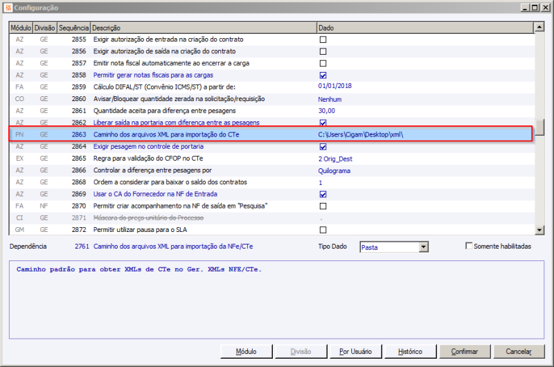The image size is (554, 367).
Task: Select row 'Controlar a diferença entre pesagens por'
Action: tap(271, 170)
